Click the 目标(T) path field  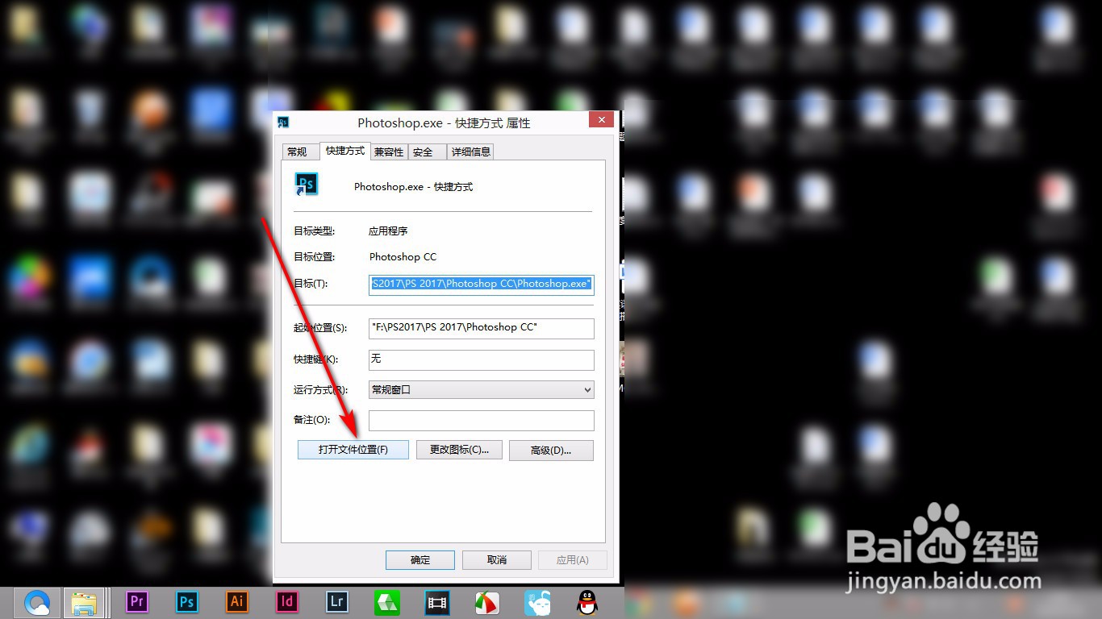(482, 284)
